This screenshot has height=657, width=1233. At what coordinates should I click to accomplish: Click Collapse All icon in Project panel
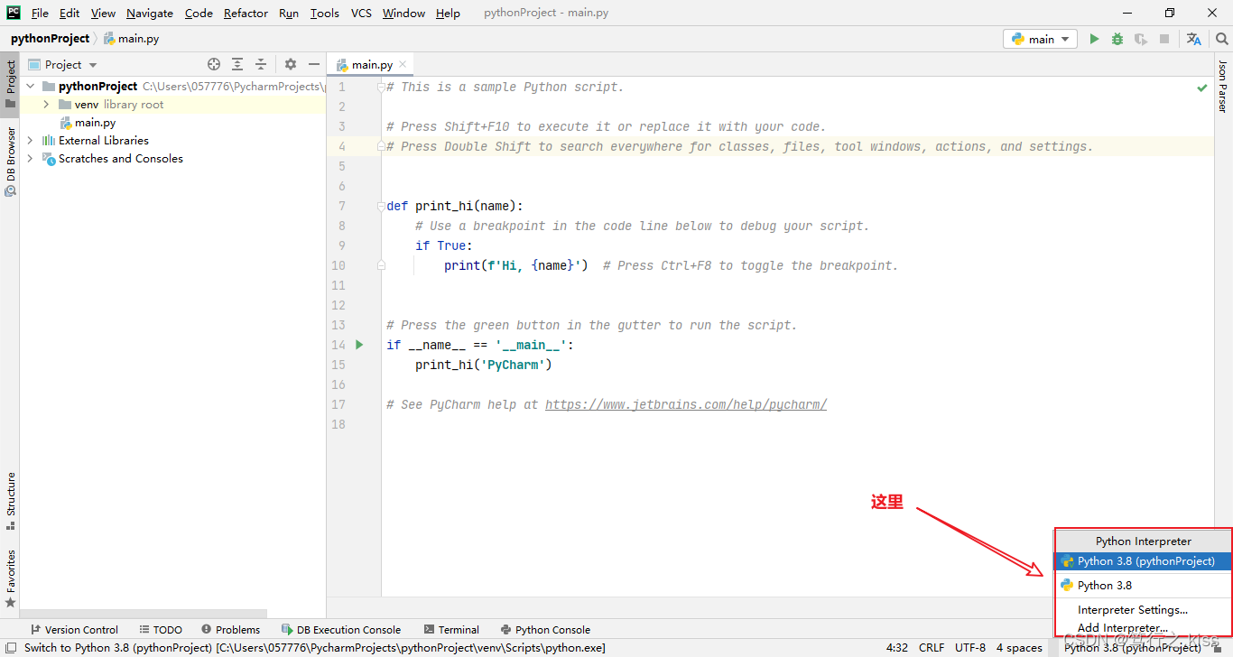tap(261, 64)
